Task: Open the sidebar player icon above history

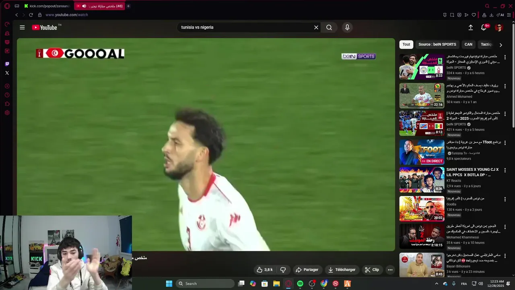Action: pyautogui.click(x=7, y=86)
